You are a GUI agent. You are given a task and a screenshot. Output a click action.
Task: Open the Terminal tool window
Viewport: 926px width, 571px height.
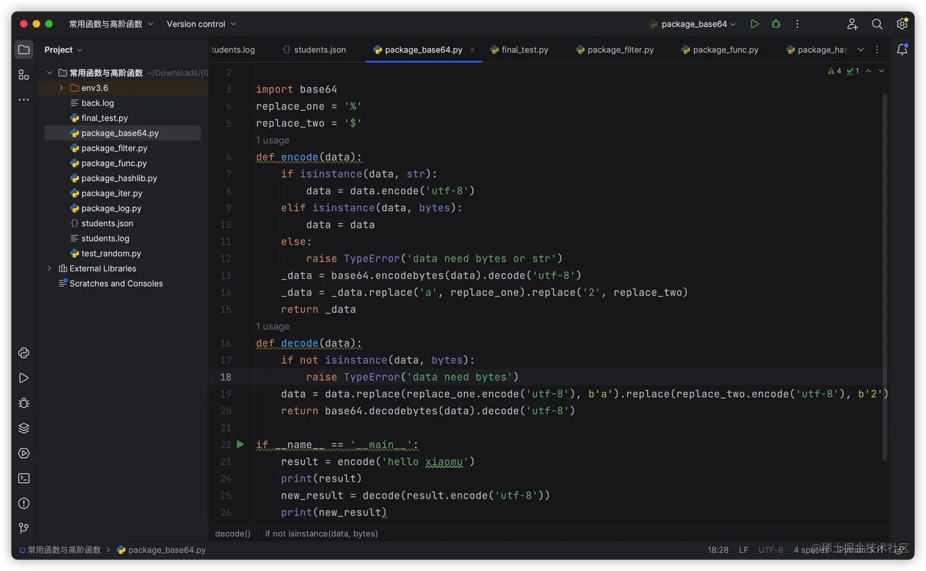click(x=24, y=479)
